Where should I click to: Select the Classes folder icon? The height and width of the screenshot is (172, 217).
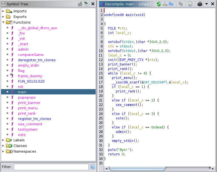click(x=9, y=146)
